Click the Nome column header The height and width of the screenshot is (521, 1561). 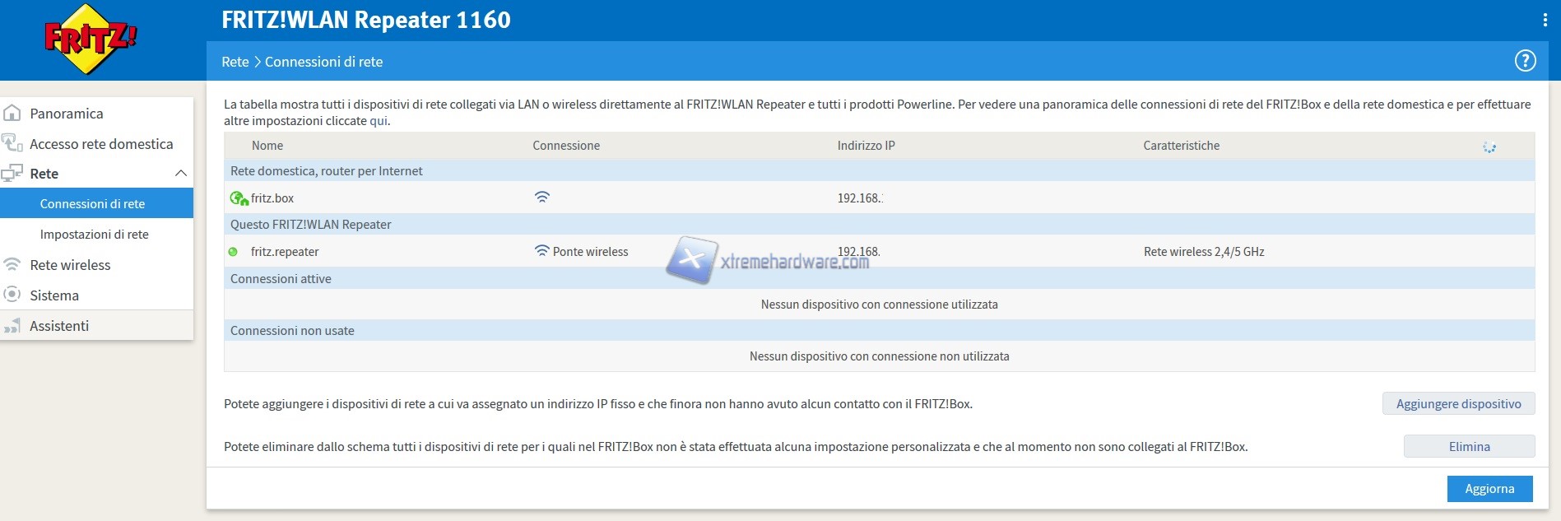click(x=267, y=146)
